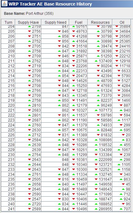Click Supply Have value 2630
The height and width of the screenshot is (213, 133).
point(36,130)
